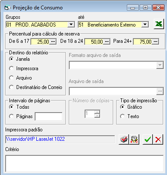Expand the Formato arquivo de saída dropdown
This screenshot has width=167, height=175.
[160, 65]
